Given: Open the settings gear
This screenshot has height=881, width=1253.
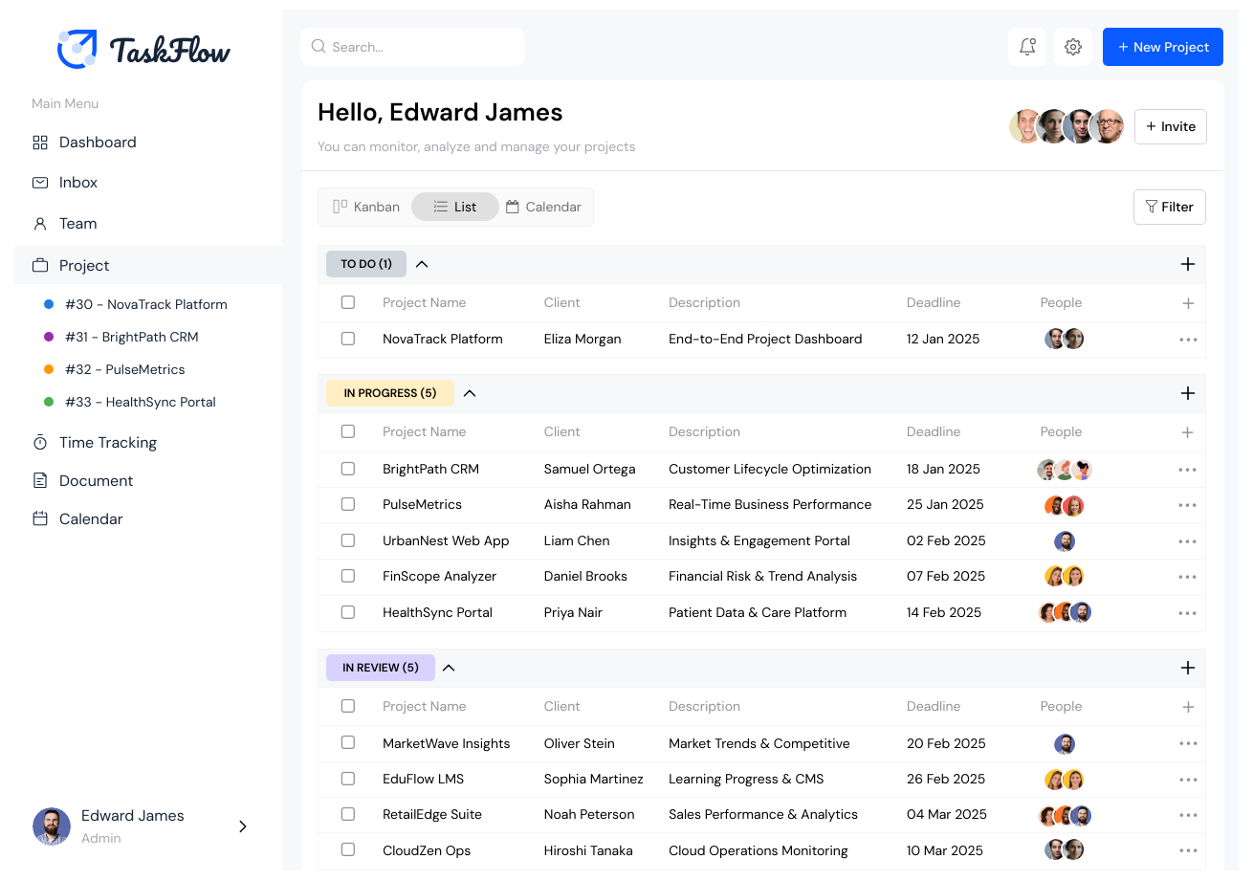Looking at the screenshot, I should 1072,46.
